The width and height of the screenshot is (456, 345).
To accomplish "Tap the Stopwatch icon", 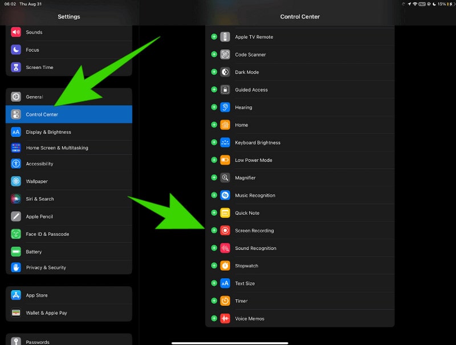I will coord(225,266).
